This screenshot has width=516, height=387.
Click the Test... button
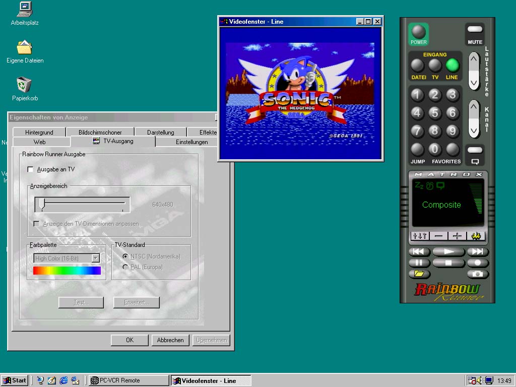tap(81, 302)
